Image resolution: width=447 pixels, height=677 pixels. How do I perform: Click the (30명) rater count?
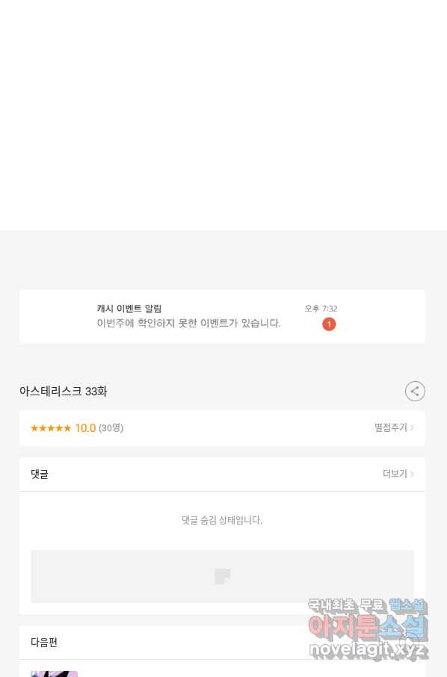click(111, 428)
